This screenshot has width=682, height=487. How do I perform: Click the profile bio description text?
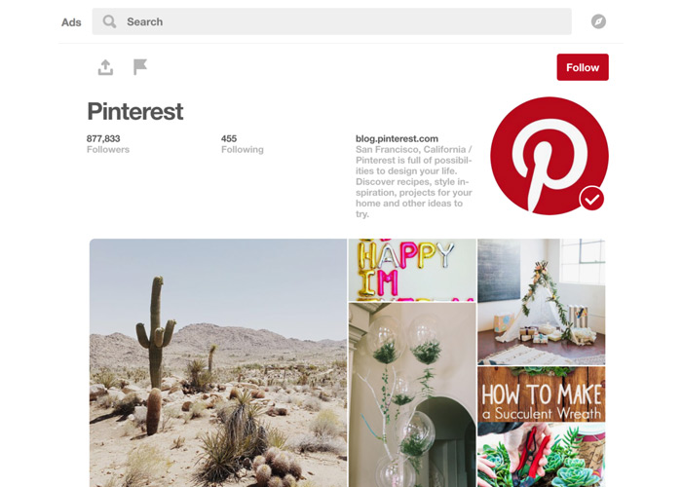click(414, 182)
